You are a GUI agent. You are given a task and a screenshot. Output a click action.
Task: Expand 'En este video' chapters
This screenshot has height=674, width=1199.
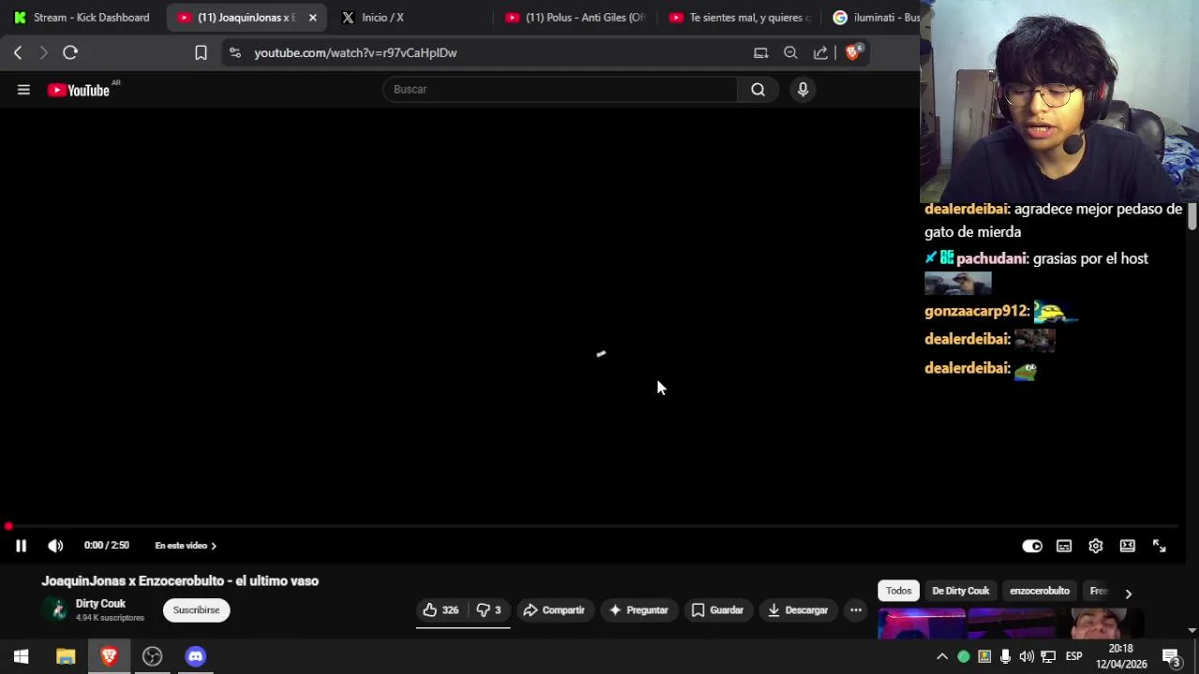pos(185,546)
